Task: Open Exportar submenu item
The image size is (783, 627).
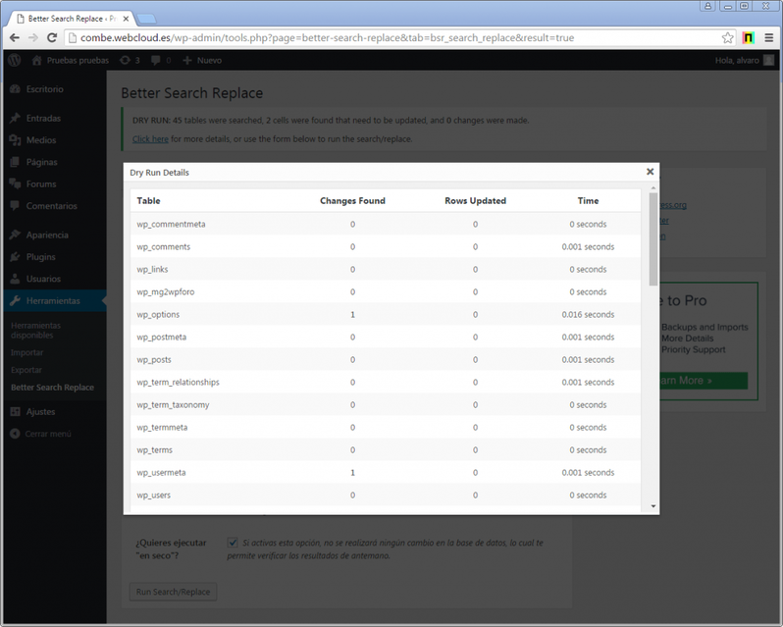Action: pos(26,370)
